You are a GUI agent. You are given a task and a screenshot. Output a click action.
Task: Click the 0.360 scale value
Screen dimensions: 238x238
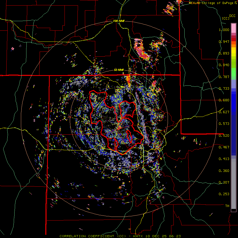pos(224,171)
